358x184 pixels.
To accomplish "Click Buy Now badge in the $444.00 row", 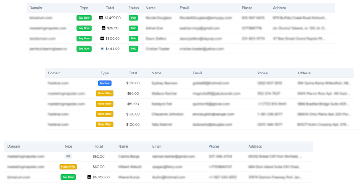I will pos(84,49).
